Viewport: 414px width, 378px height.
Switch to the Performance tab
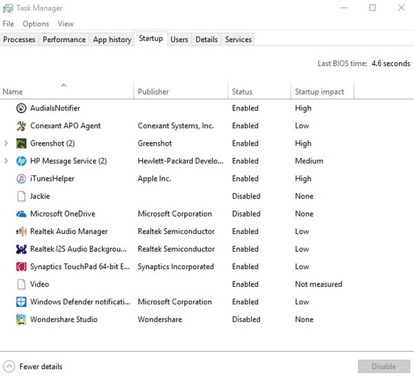pyautogui.click(x=64, y=39)
